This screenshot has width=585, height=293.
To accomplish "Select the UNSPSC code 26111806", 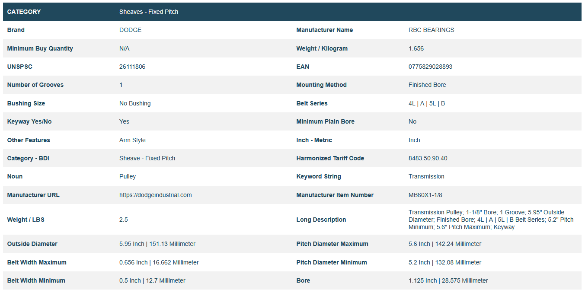I will tap(132, 67).
